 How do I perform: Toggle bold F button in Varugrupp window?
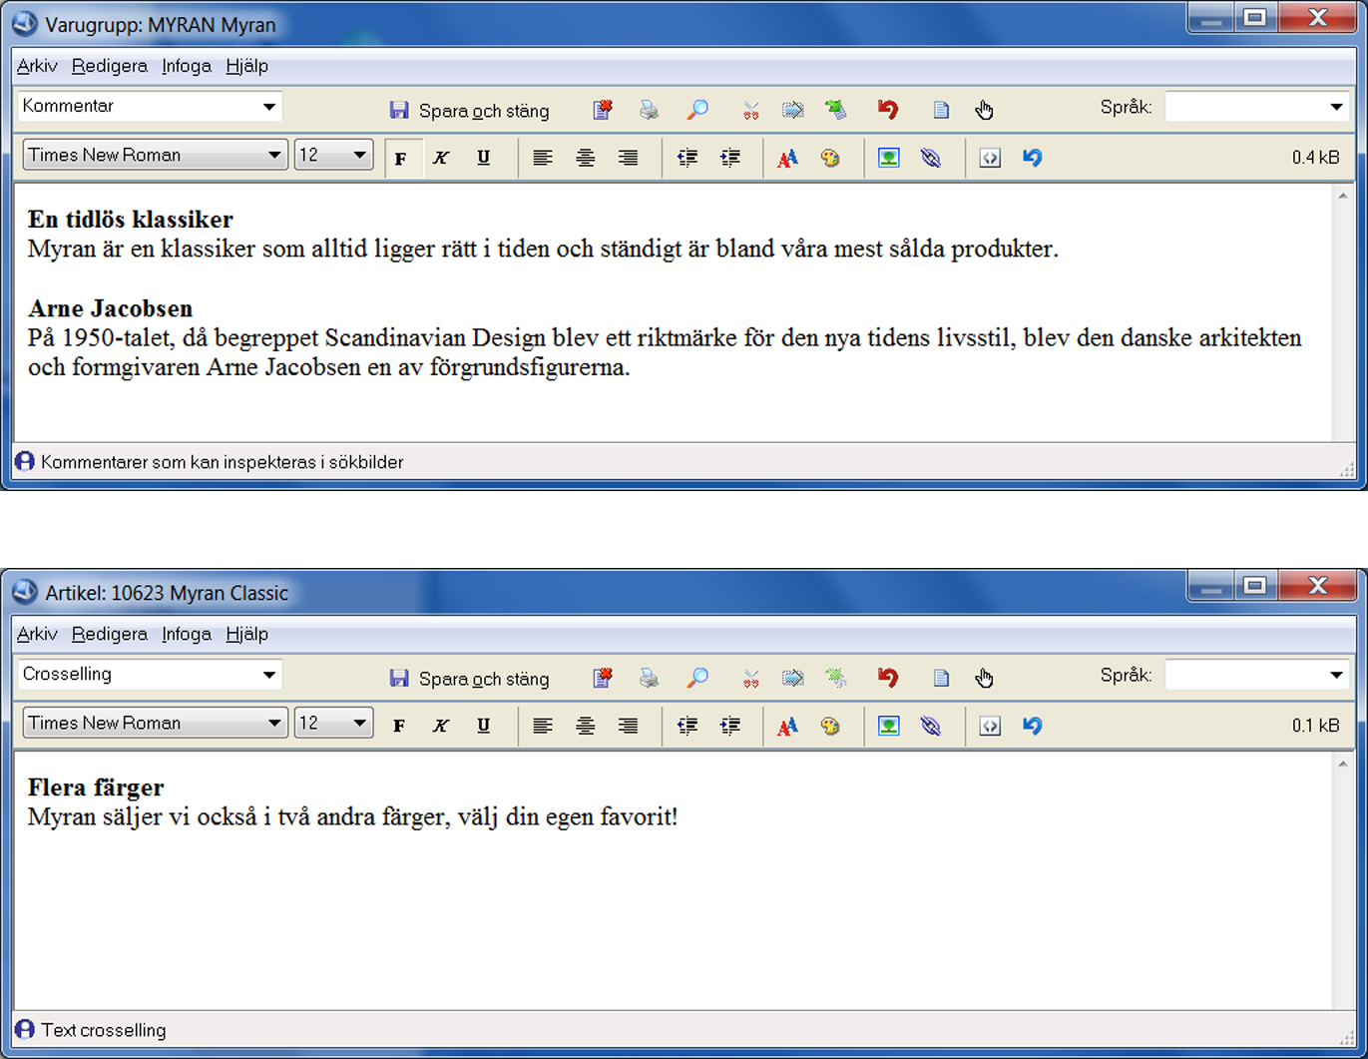(401, 158)
